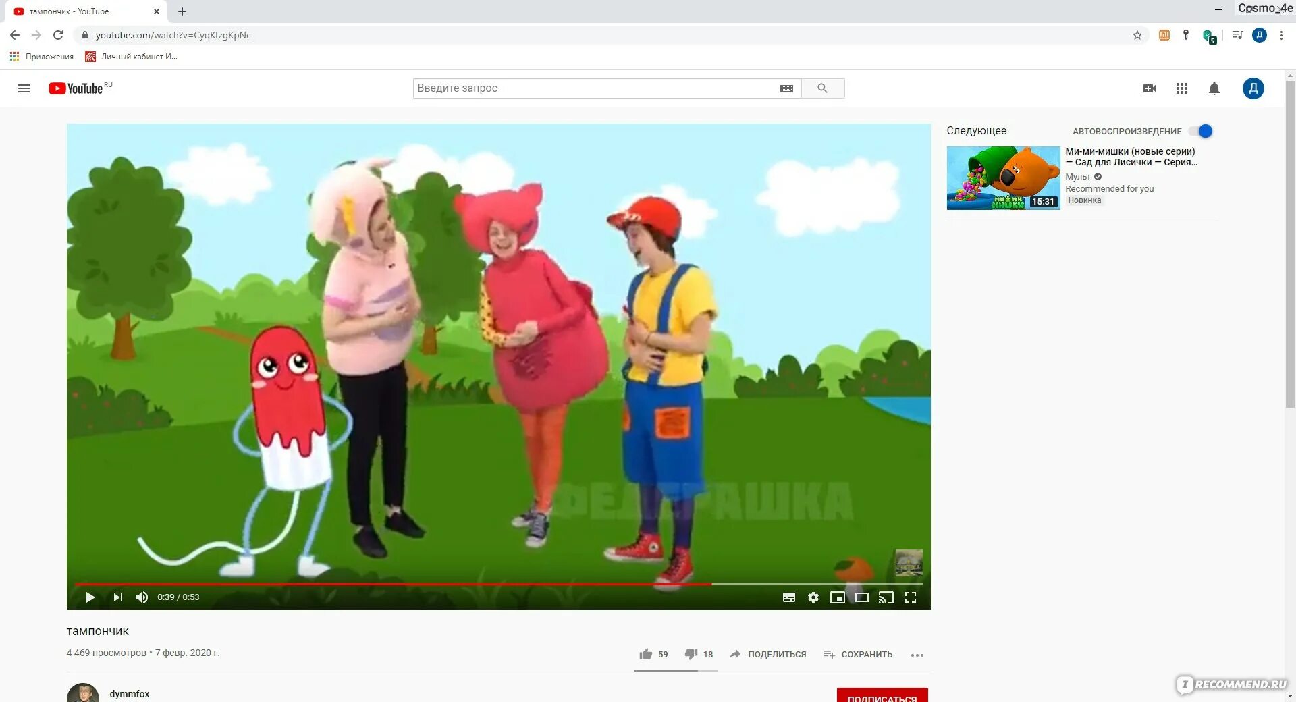Open the Приложения apps bookmark
This screenshot has height=702, width=1296.
(42, 57)
